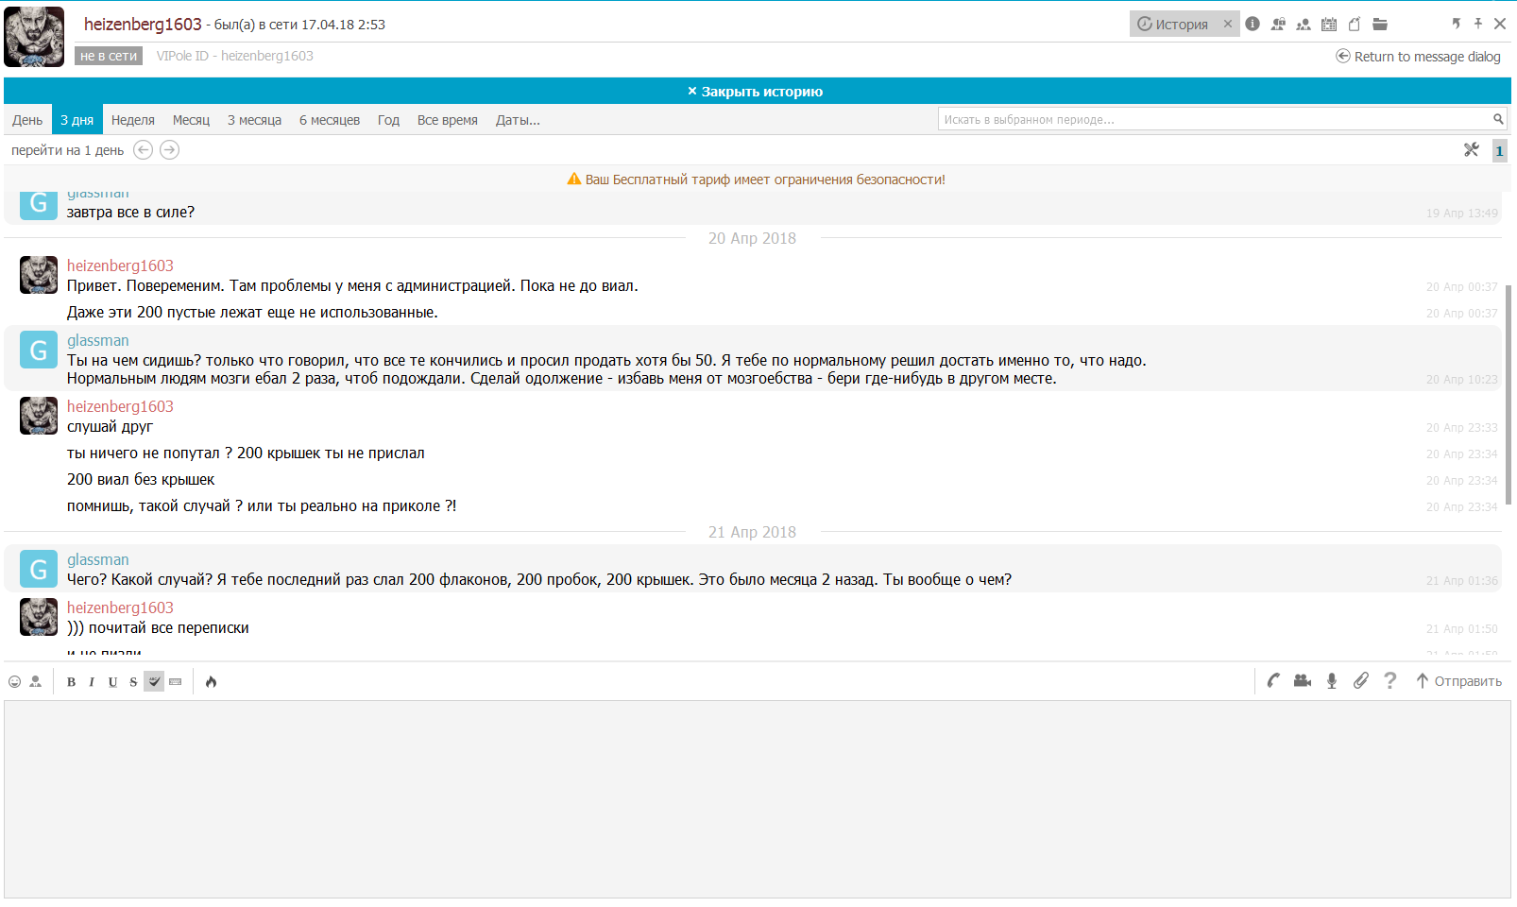Click the Закрыть историю bar
Screen dimensions: 1517x907
point(756,92)
